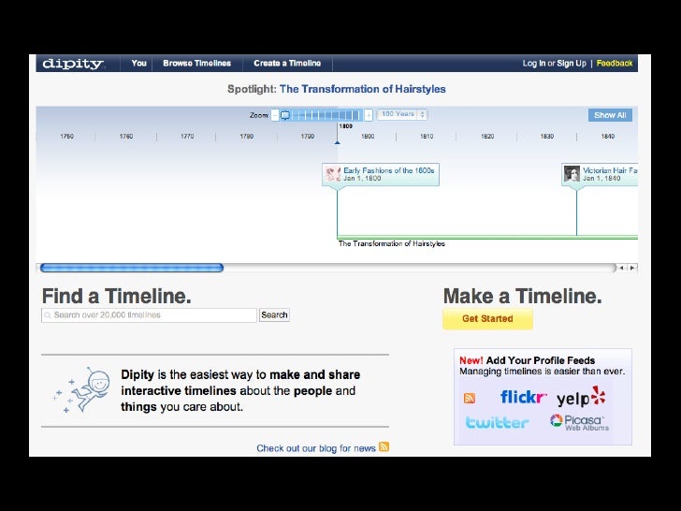Click the Log In link
This screenshot has width=681, height=511.
pyautogui.click(x=534, y=64)
